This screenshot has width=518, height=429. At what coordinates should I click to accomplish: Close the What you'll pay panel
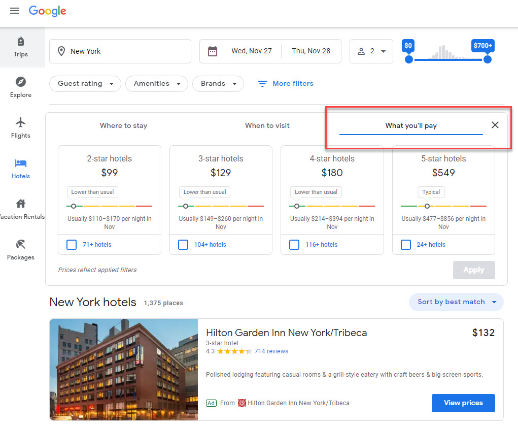pyautogui.click(x=495, y=125)
